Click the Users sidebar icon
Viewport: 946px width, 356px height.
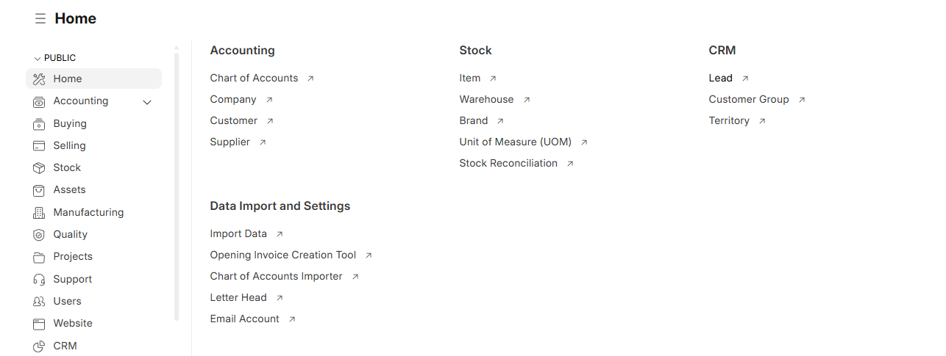click(39, 302)
